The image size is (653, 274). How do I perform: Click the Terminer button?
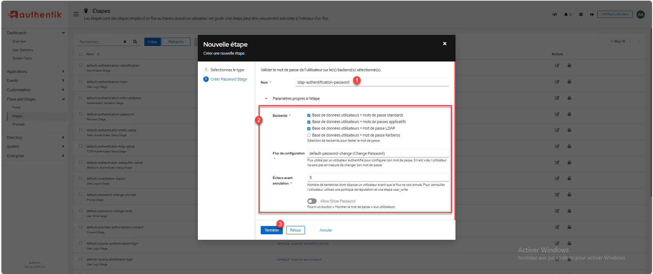click(271, 230)
